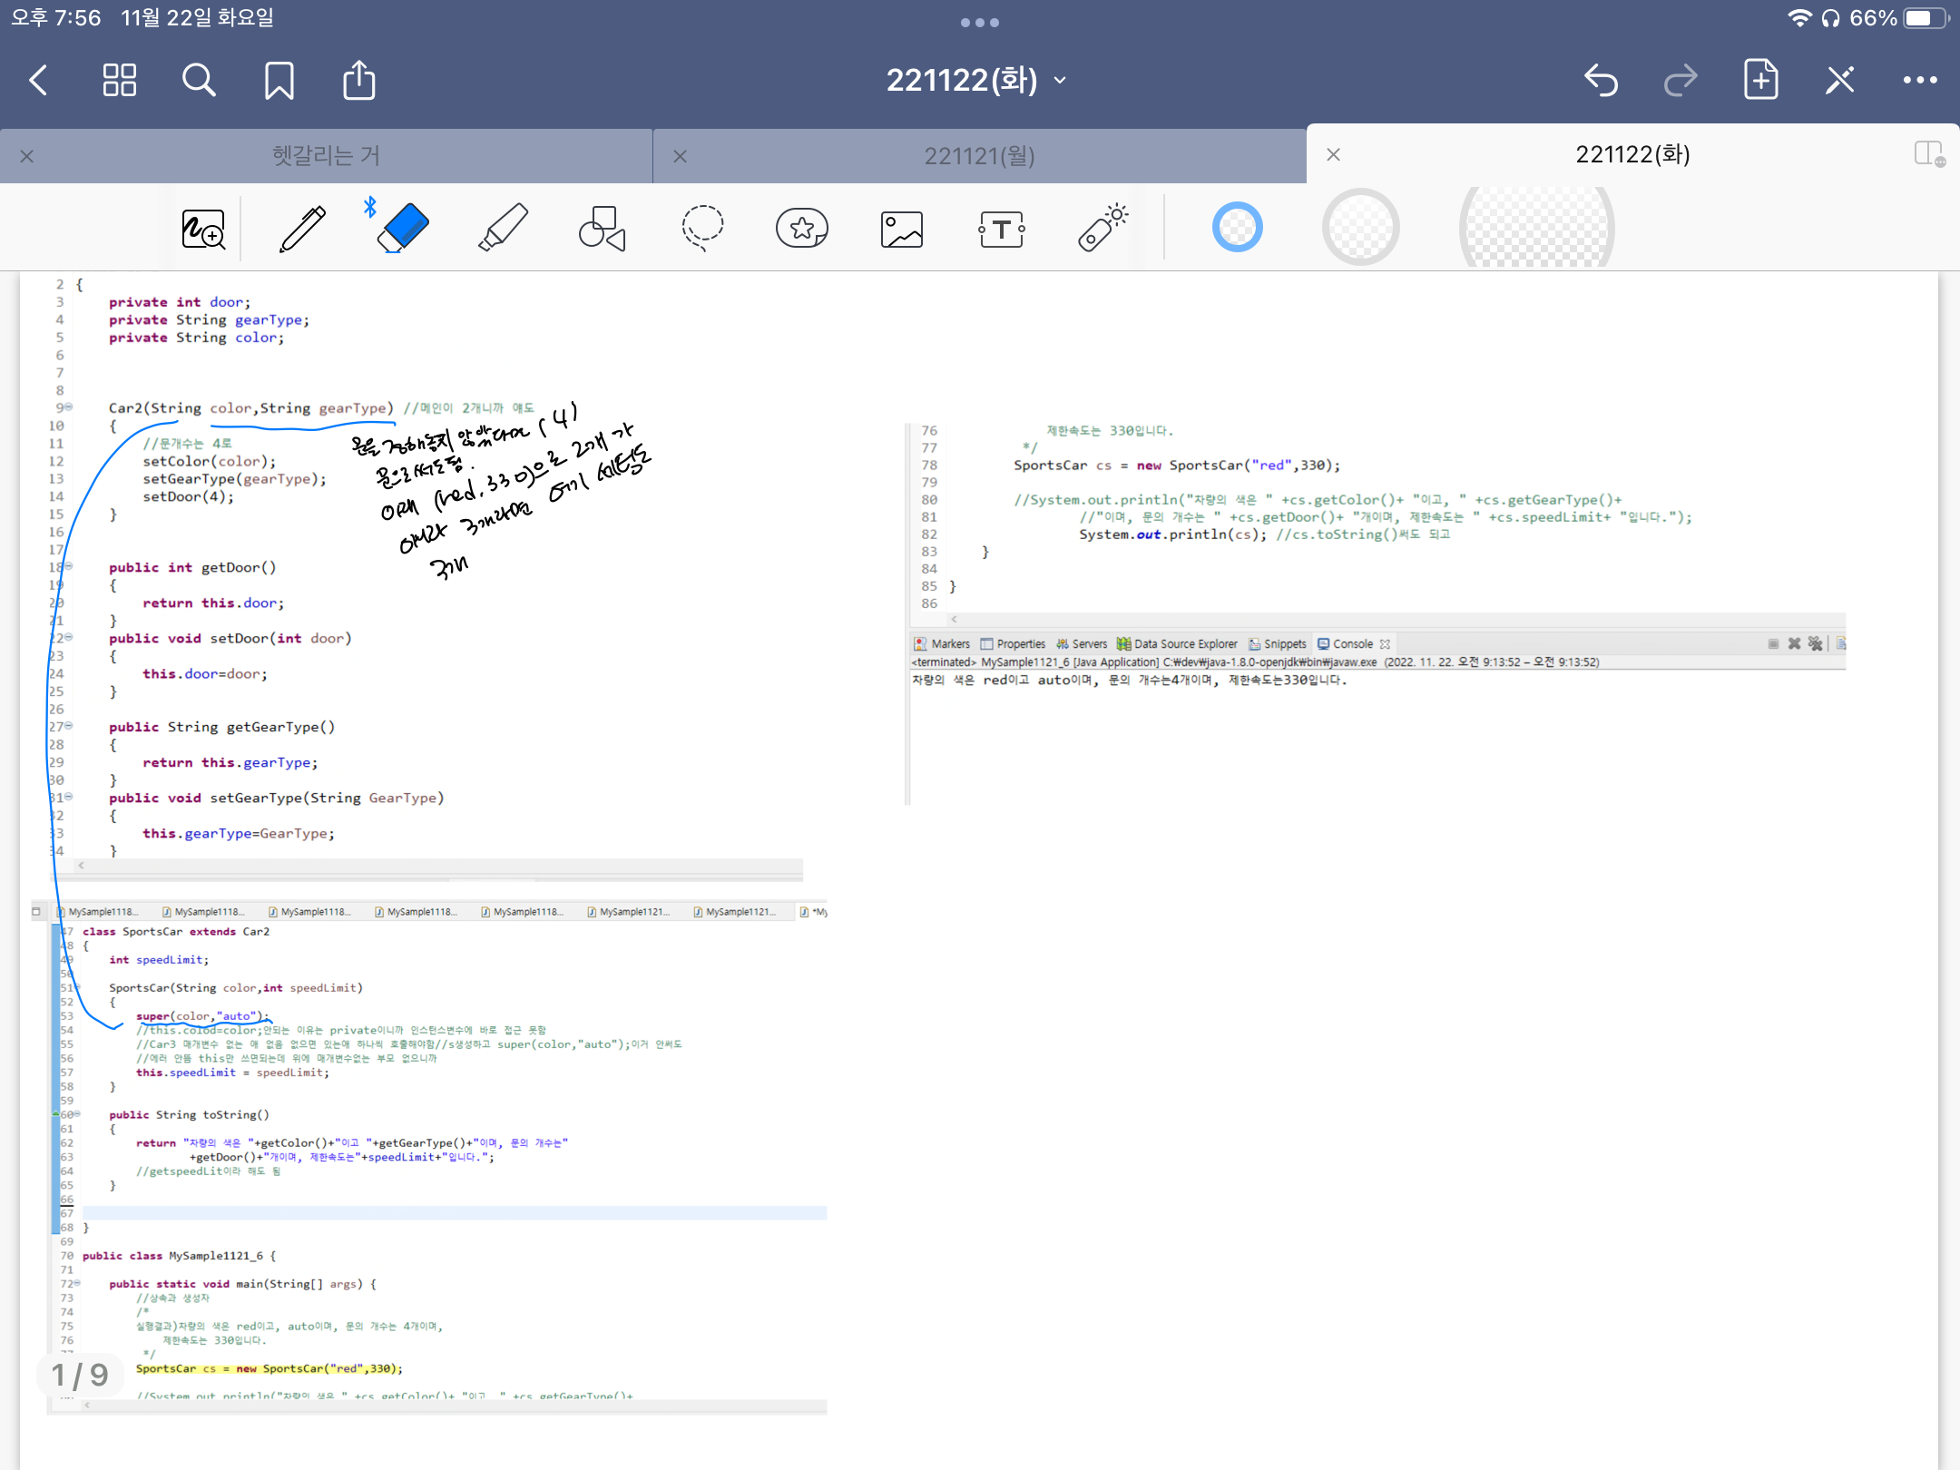Screen dimensions: 1960x1470
Task: Tap the console output 자동차의 색은 red line
Action: (x=1129, y=680)
